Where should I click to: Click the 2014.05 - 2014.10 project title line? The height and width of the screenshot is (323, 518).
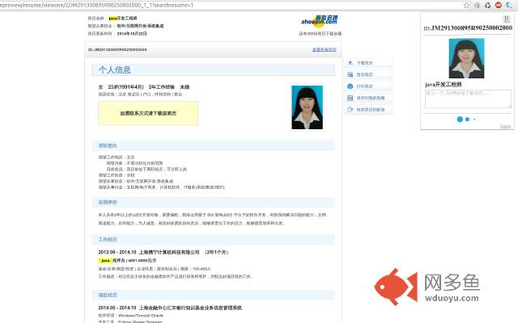click(x=170, y=308)
